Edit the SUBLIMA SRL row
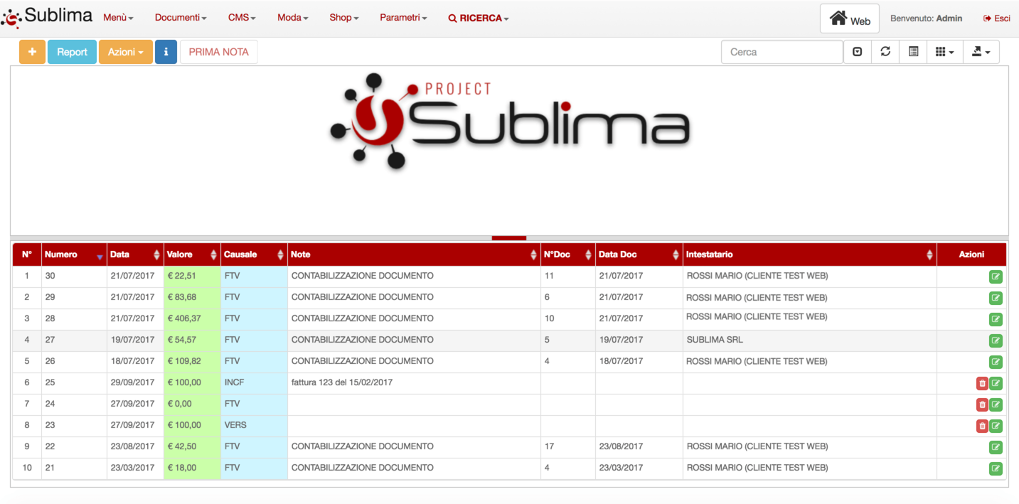Screen dimensions: 1019x504 point(996,341)
